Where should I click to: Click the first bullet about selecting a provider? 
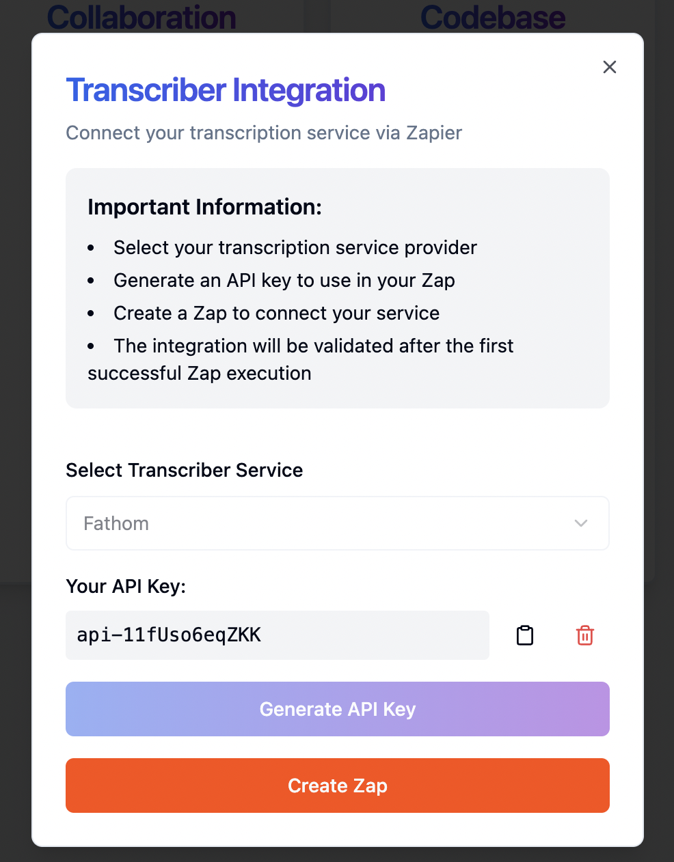point(295,247)
